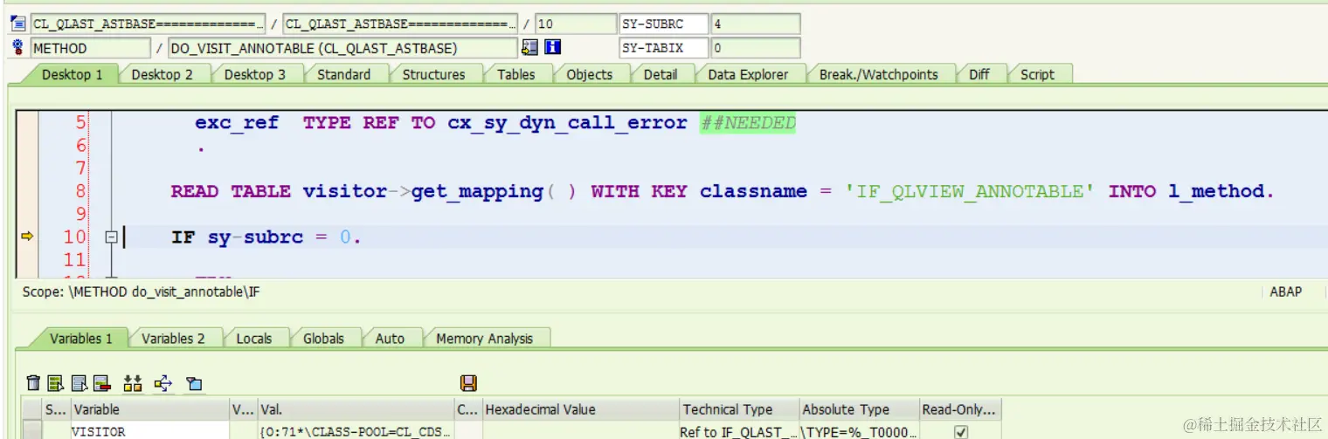Click the ABAP language indicator in the status bar

tap(1285, 292)
